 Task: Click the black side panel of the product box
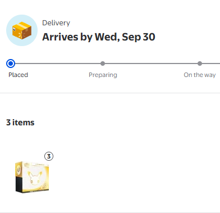19,184
